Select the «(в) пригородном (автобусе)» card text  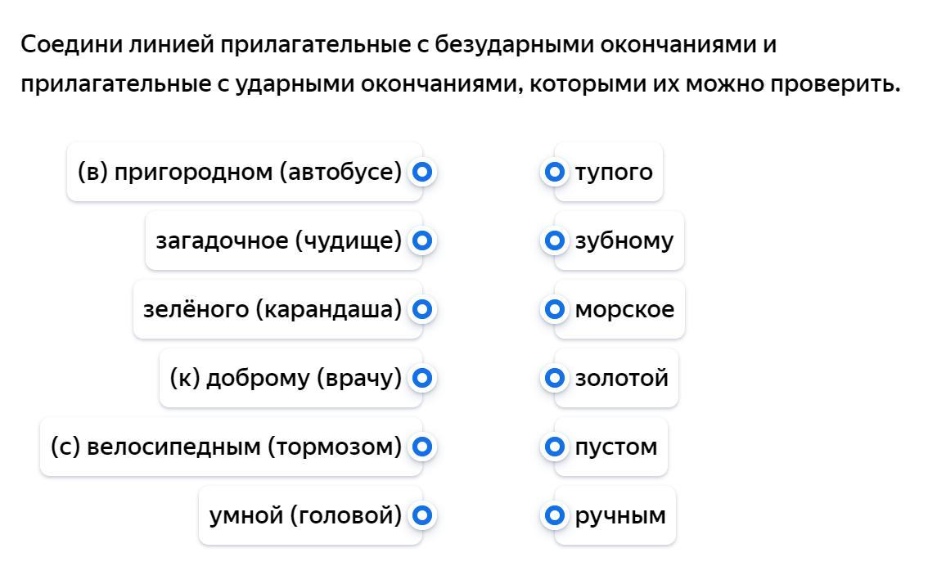click(240, 173)
